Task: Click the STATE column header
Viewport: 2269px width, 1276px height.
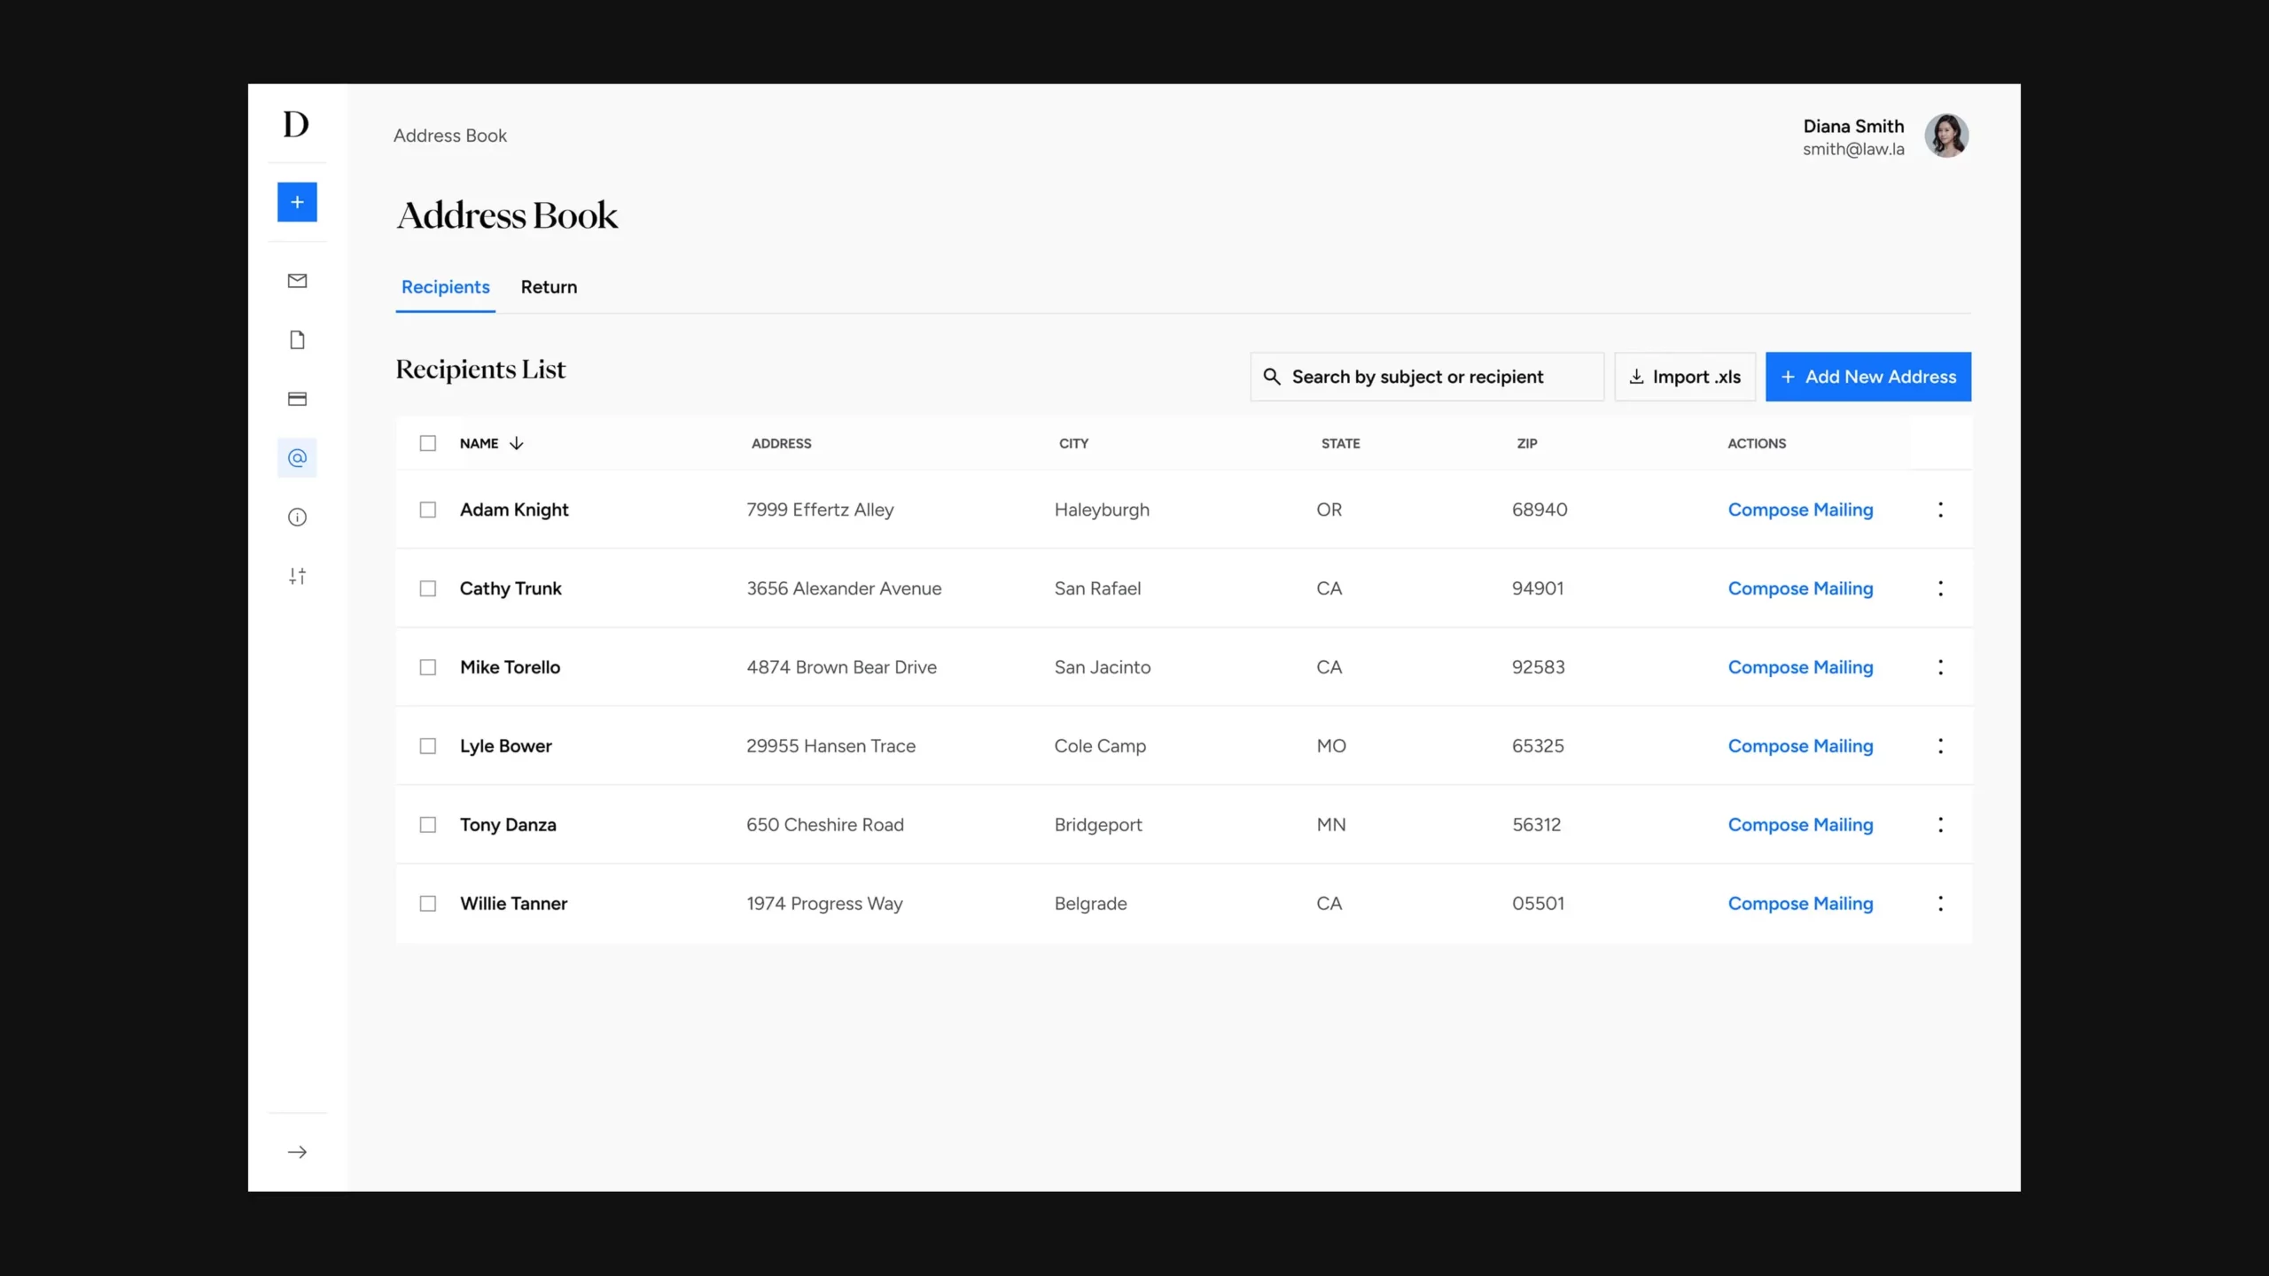Action: [x=1340, y=443]
